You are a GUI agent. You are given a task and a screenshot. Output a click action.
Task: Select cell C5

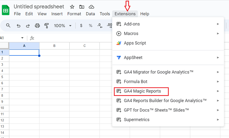[84, 77]
